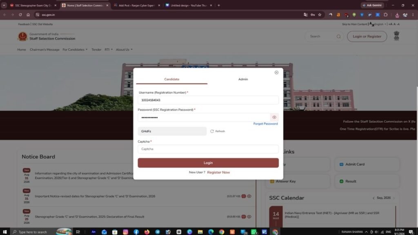The image size is (418, 235).
Task: Open Facebook from the taskbar
Action: (136, 232)
